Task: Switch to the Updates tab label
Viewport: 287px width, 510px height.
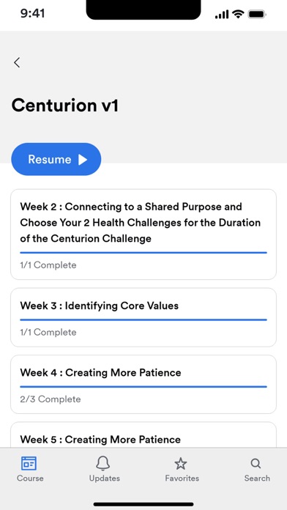Action: (105, 478)
